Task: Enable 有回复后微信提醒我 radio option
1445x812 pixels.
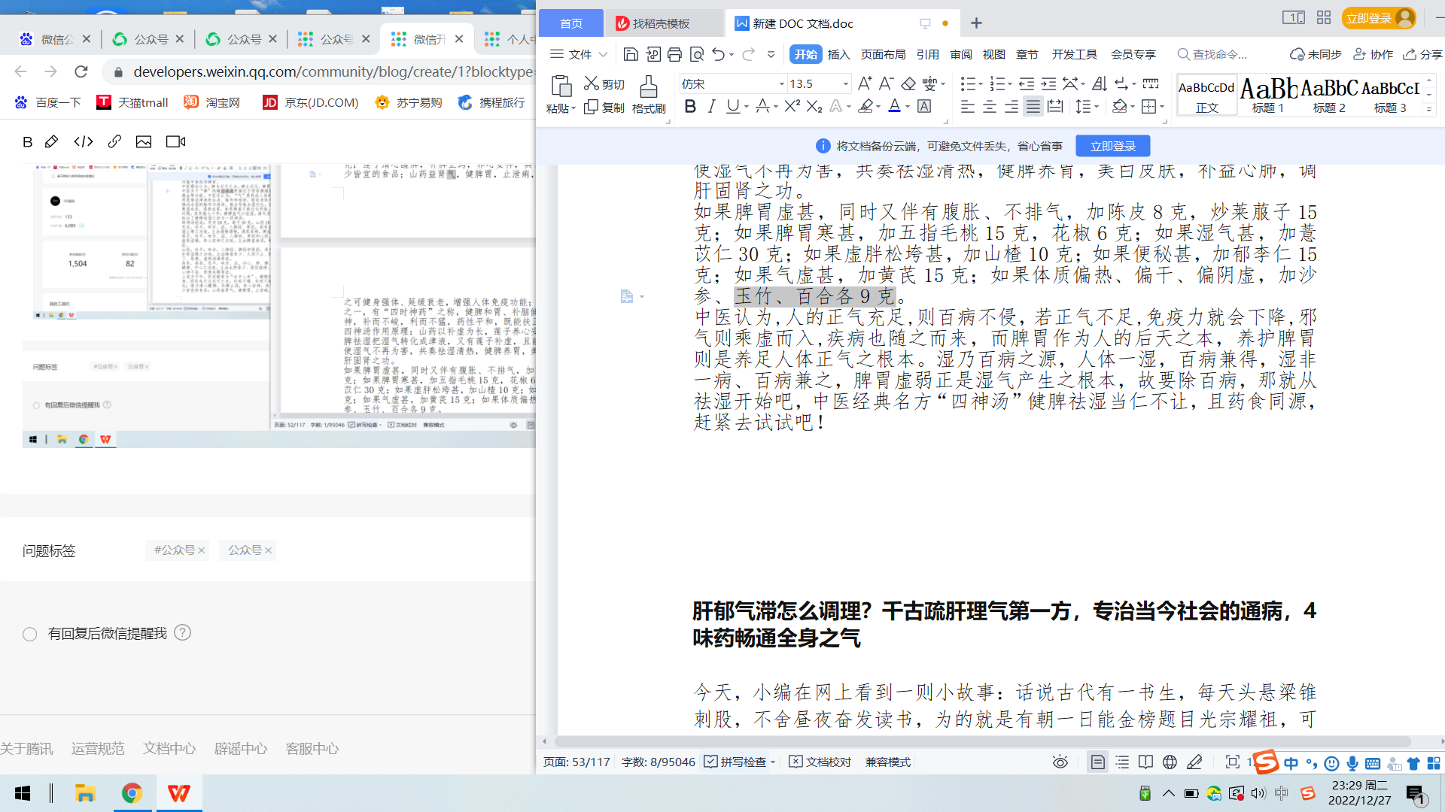Action: [x=30, y=634]
